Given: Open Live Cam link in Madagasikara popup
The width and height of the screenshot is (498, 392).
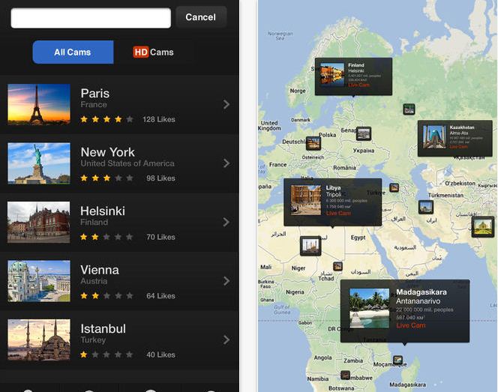Looking at the screenshot, I should (410, 325).
